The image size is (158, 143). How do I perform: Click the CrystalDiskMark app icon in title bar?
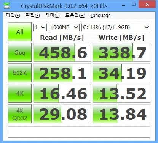point(7,6)
